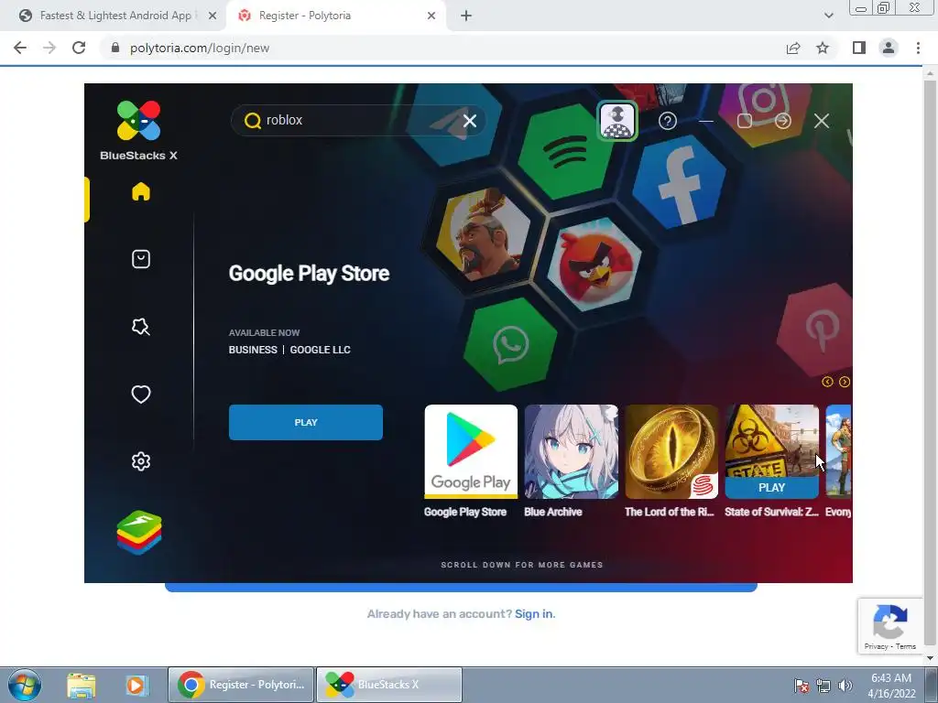Click the BlueStacks sign-in arrow icon

pyautogui.click(x=782, y=121)
